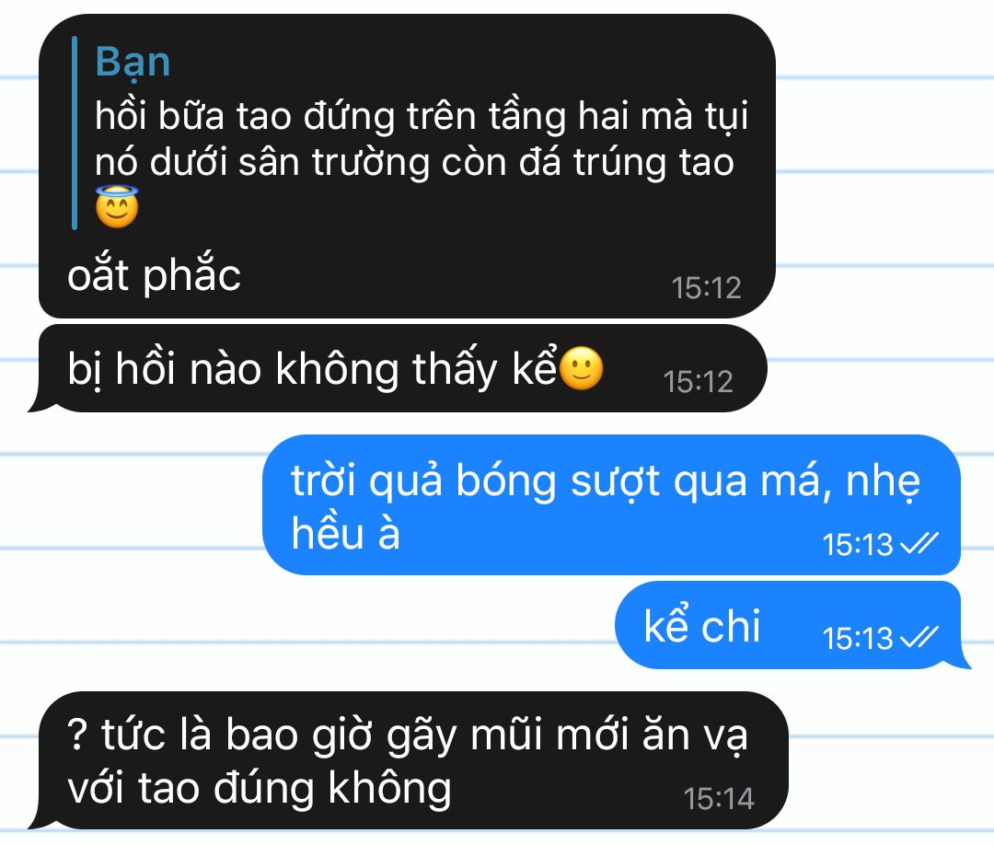Click the slightly smiling emoji after "kể"
Image resolution: width=994 pixels, height=845 pixels.
(582, 368)
